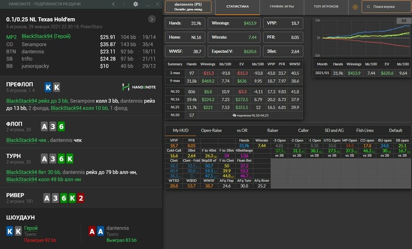Click juniorsjacky player name
This screenshot has width=412, height=249.
coord(35,66)
